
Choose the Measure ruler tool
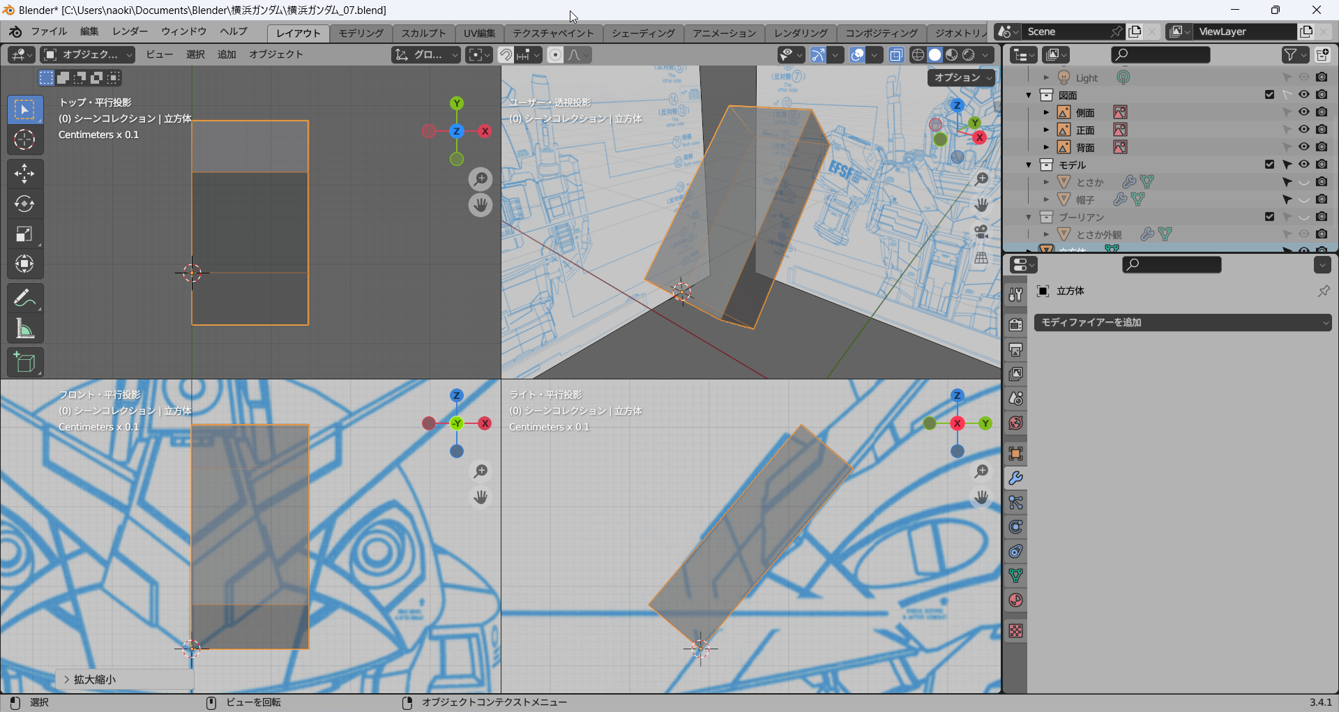tap(24, 328)
